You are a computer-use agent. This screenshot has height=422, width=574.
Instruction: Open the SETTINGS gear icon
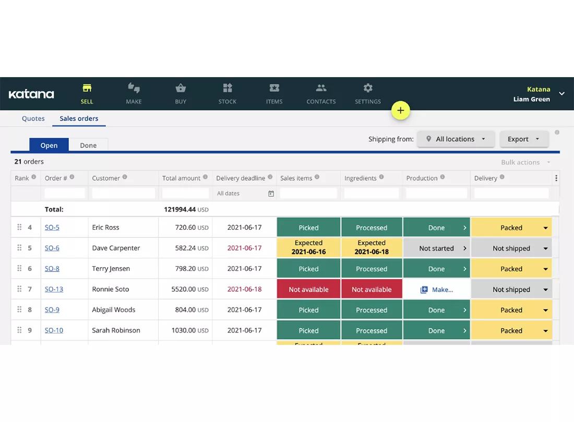click(368, 88)
